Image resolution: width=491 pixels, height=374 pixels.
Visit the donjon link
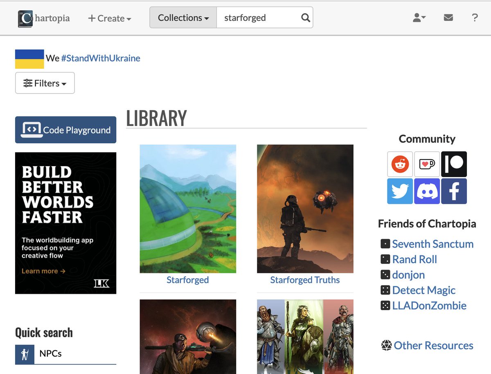(408, 275)
